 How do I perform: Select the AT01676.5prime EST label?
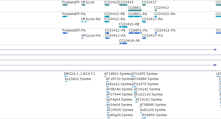point(145,84)
